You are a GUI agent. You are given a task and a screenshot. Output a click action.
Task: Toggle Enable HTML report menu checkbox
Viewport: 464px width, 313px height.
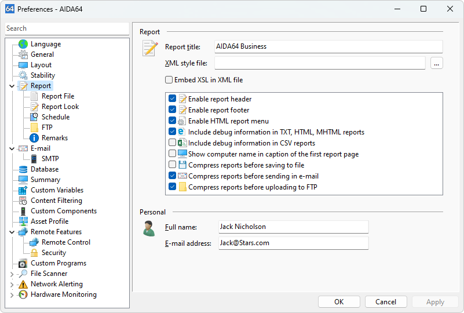(172, 121)
